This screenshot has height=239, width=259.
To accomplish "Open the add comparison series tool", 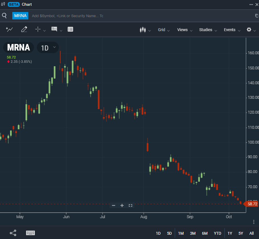I will [9, 29].
